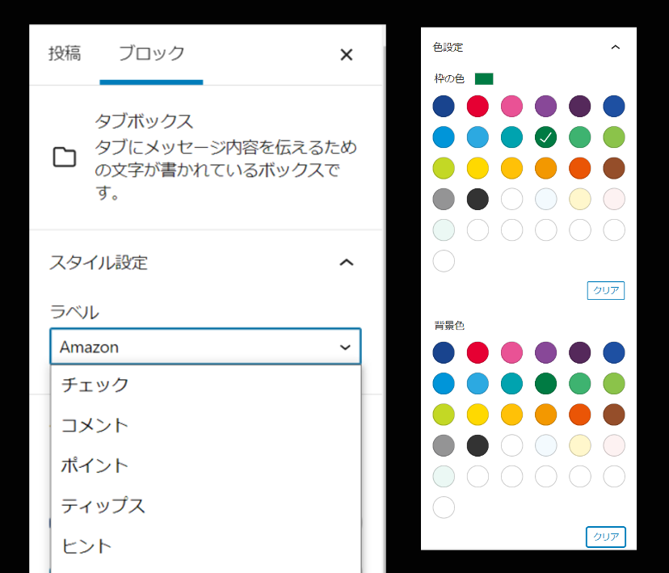The width and height of the screenshot is (669, 573).
Task: Pick red-orange in 枠の色 palette
Action: pyautogui.click(x=580, y=168)
